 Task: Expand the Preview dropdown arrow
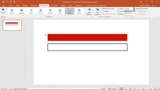3,14
